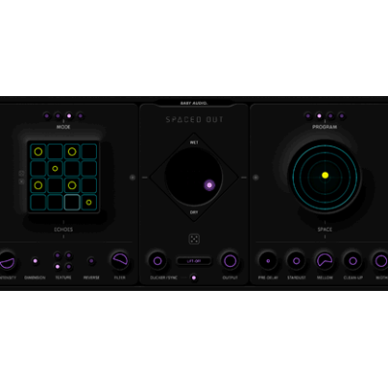388x388 pixels.
Task: Click the Baby Audio logo at the top
Action: 194,103
